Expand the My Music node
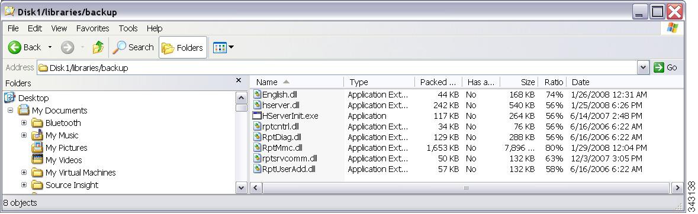The height and width of the screenshot is (214, 698). tap(24, 135)
